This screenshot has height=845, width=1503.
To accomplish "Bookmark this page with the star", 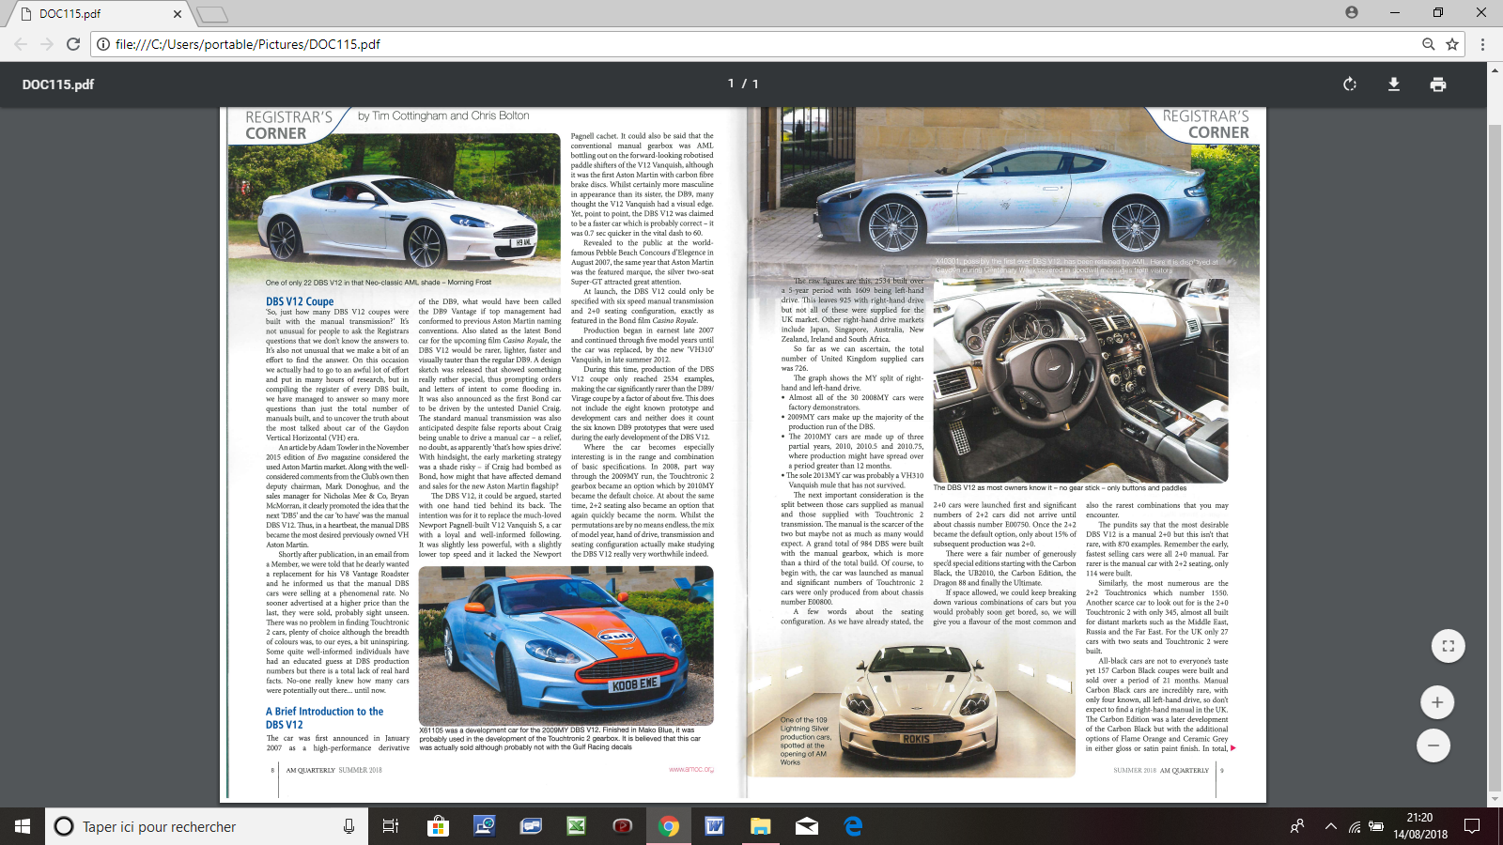I will pyautogui.click(x=1452, y=44).
